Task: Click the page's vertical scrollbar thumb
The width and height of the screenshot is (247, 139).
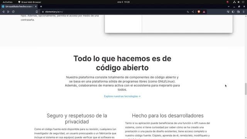Action: tap(245, 89)
